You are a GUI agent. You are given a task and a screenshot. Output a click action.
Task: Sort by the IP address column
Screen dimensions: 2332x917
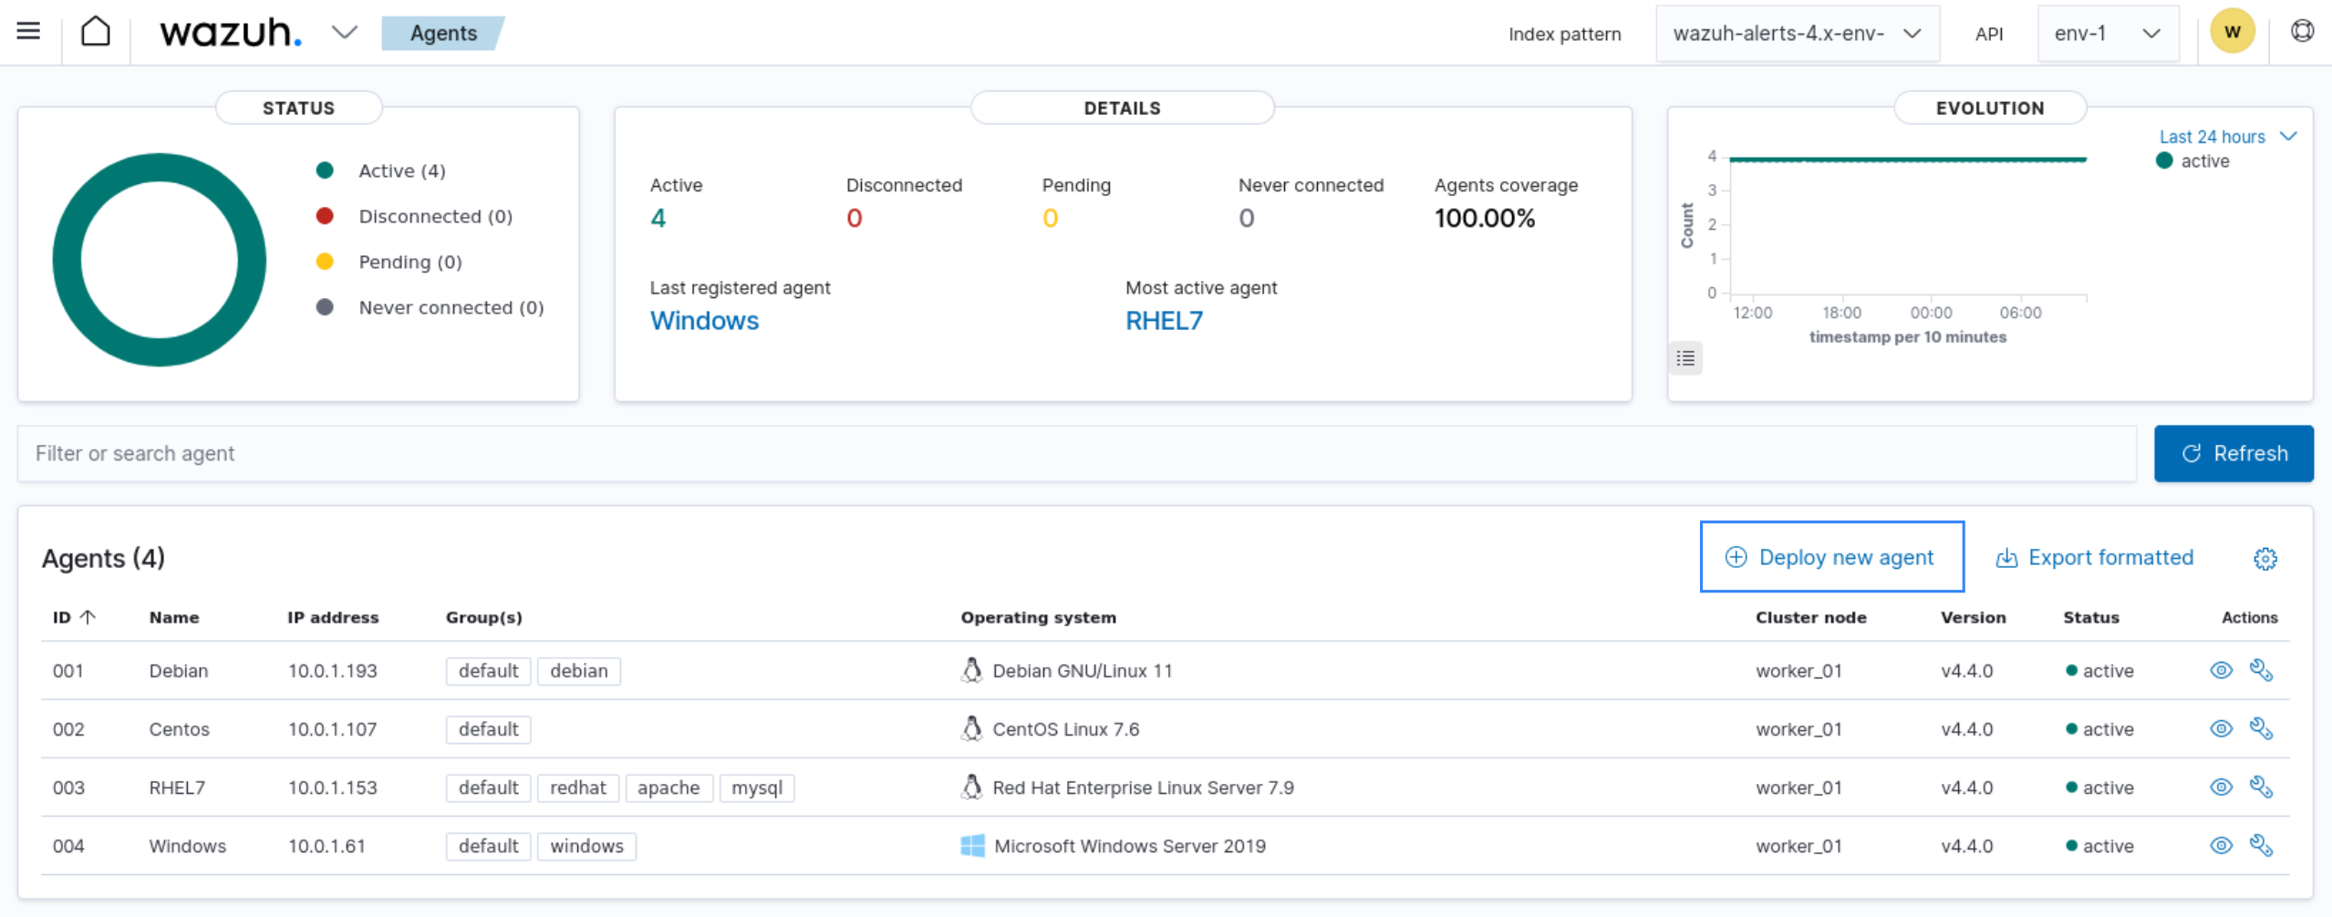[x=333, y=617]
